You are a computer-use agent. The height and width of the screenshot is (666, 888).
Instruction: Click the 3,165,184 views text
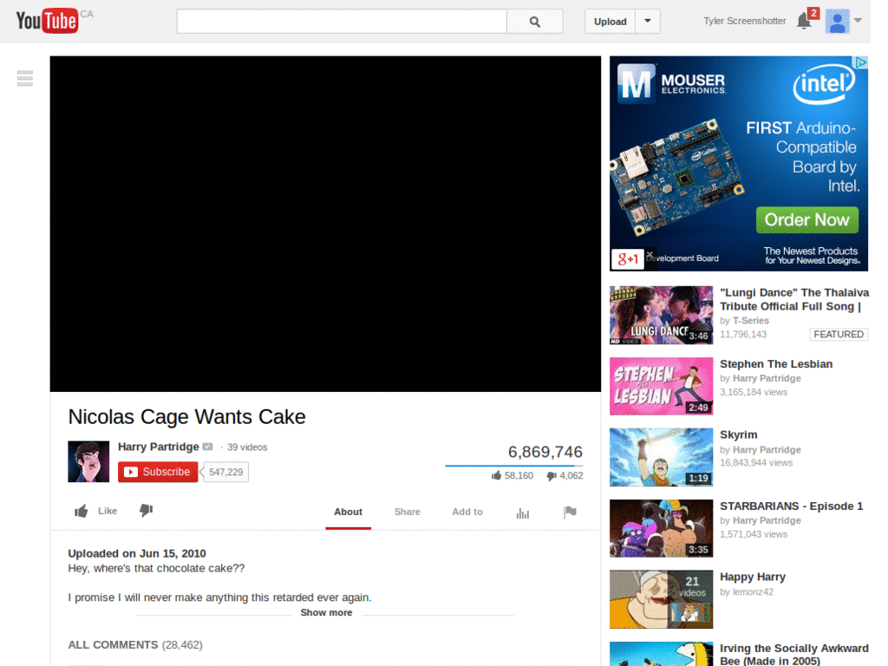click(754, 392)
